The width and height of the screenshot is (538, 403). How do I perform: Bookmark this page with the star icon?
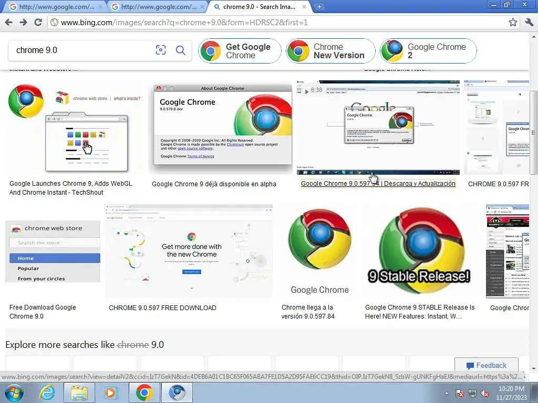point(513,23)
